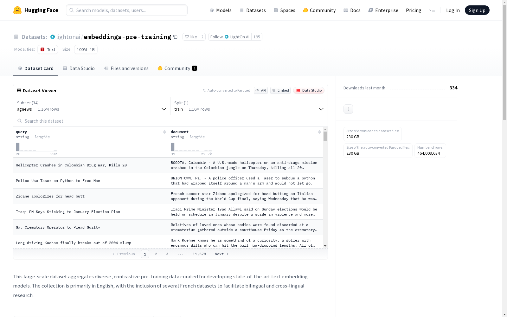Switch to the Data Studio tab

point(79,68)
